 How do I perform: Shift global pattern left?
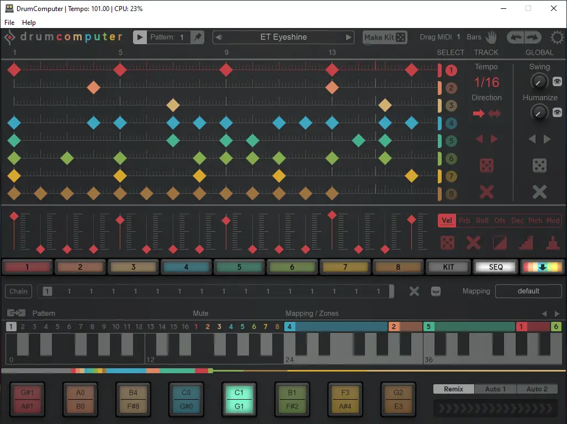(x=532, y=139)
